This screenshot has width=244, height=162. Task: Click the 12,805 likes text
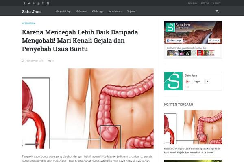pyautogui.click(x=182, y=28)
